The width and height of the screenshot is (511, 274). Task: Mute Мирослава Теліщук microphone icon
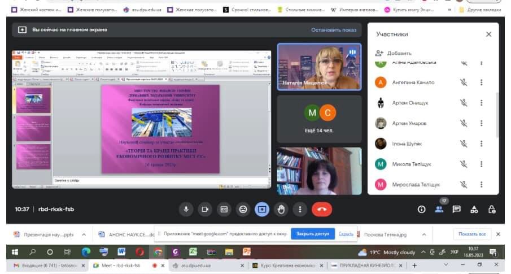point(464,185)
